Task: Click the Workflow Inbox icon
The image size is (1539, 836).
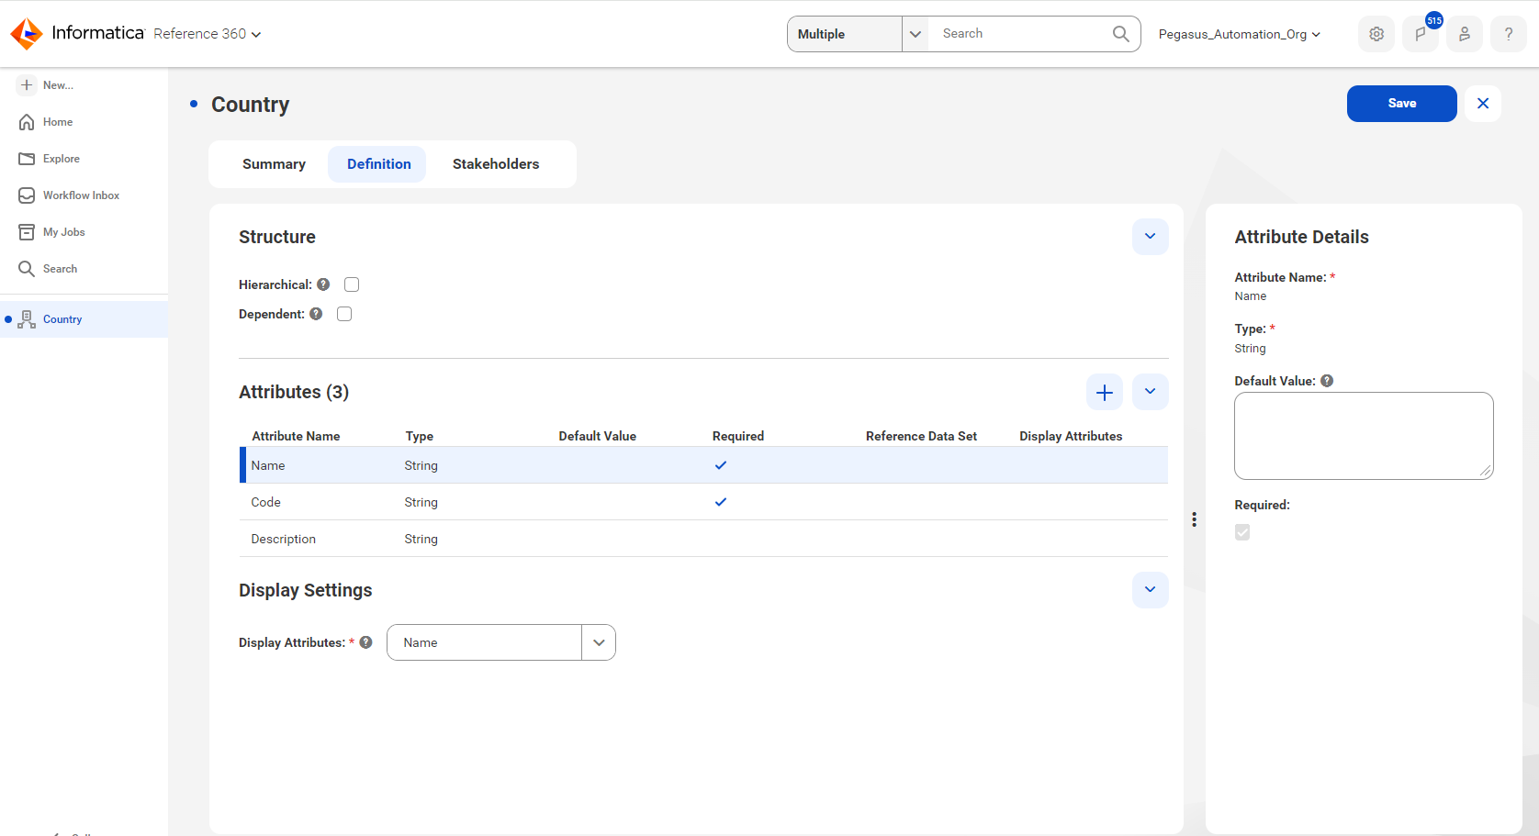Action: click(27, 195)
